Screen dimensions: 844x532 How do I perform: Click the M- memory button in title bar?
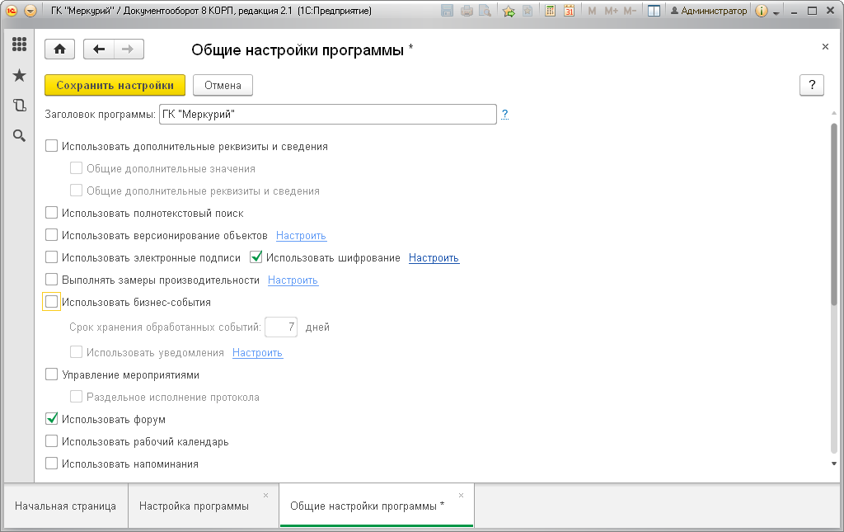point(630,11)
